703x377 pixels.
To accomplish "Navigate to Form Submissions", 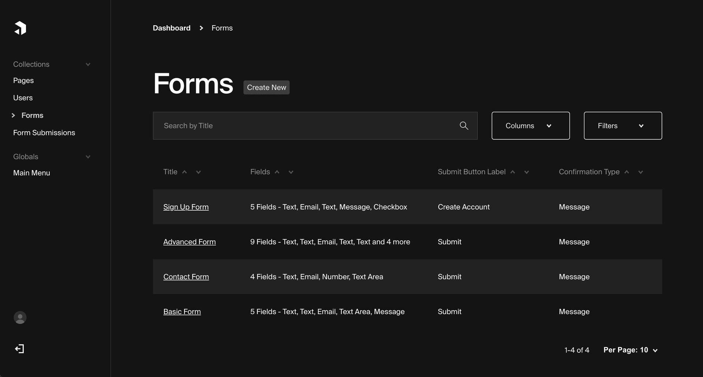I will click(44, 132).
